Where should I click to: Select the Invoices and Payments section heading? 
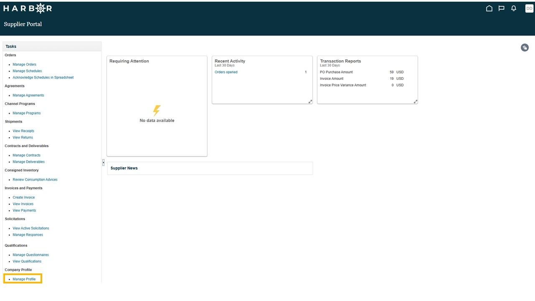23,188
